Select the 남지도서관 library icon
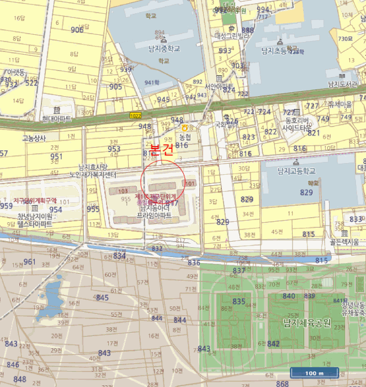Viewport: 366px width, 387px height. 342,76
